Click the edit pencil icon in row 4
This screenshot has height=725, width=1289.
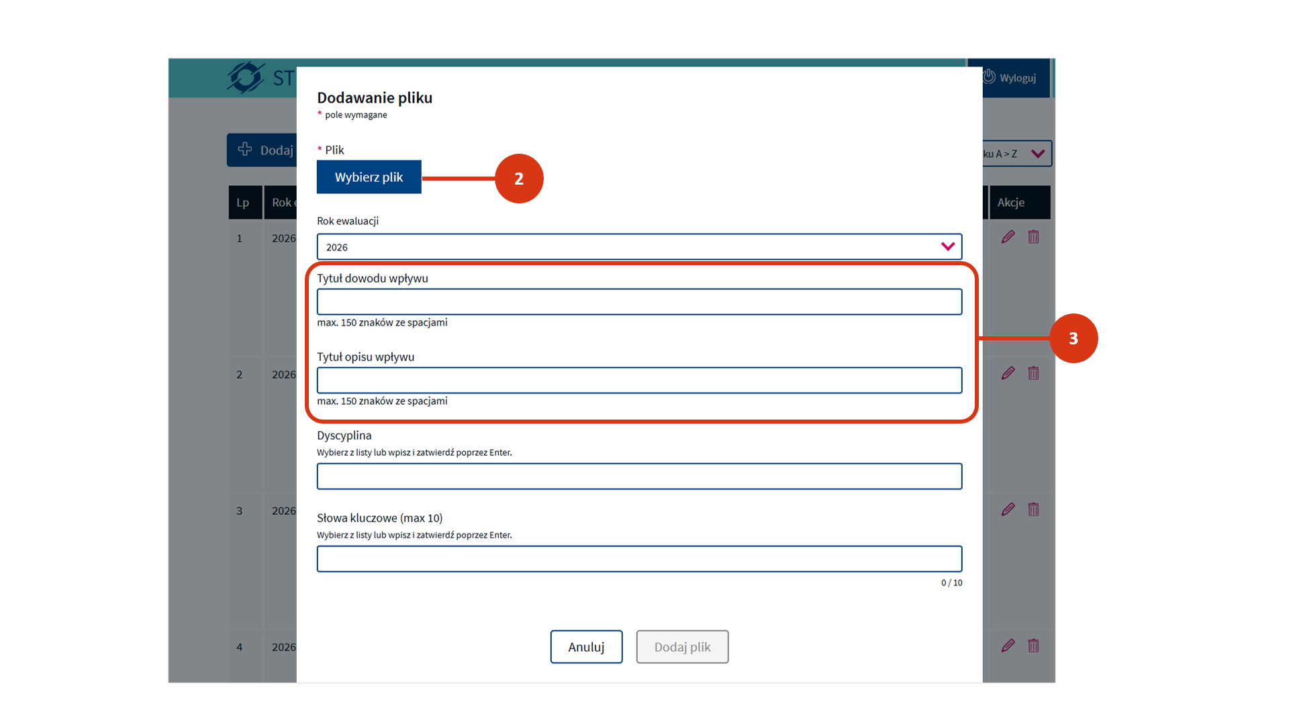[1008, 646]
